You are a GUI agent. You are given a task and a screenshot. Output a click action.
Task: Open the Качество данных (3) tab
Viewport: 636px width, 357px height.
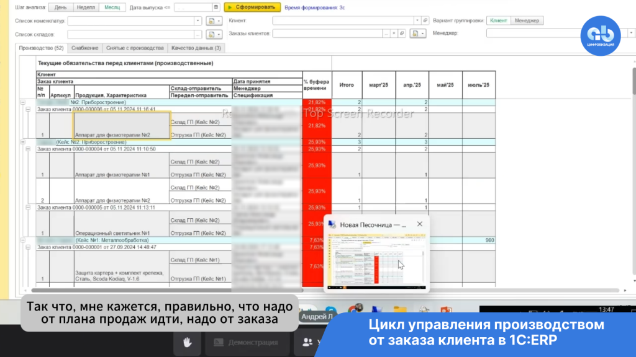[x=196, y=48]
